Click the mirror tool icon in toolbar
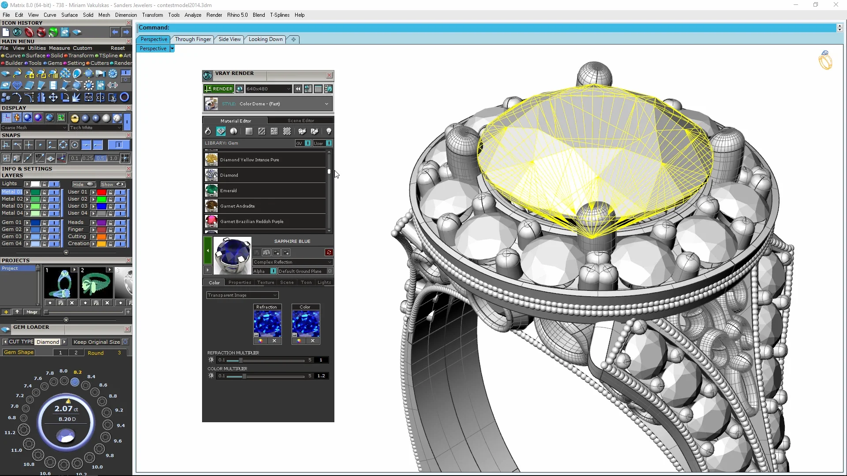Screen dimensions: 847x476 click(41, 97)
